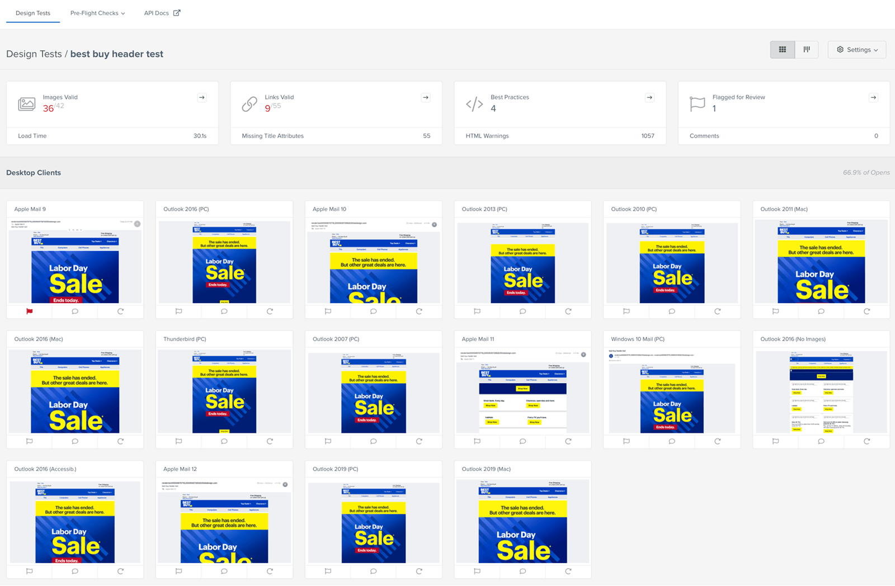Refresh the Outlook 2016 (No Images) preview

[867, 441]
